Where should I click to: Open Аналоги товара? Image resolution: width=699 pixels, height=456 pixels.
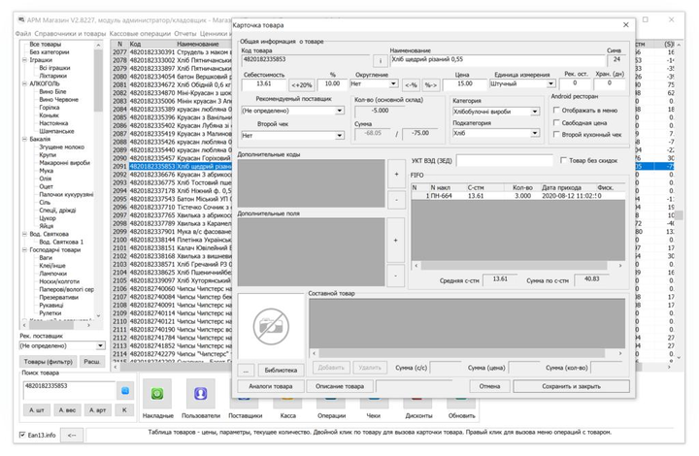pos(271,386)
